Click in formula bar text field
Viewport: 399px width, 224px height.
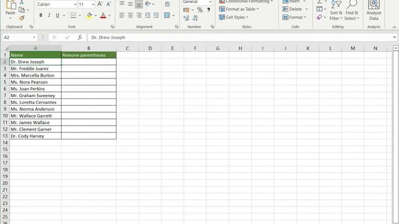click(239, 37)
